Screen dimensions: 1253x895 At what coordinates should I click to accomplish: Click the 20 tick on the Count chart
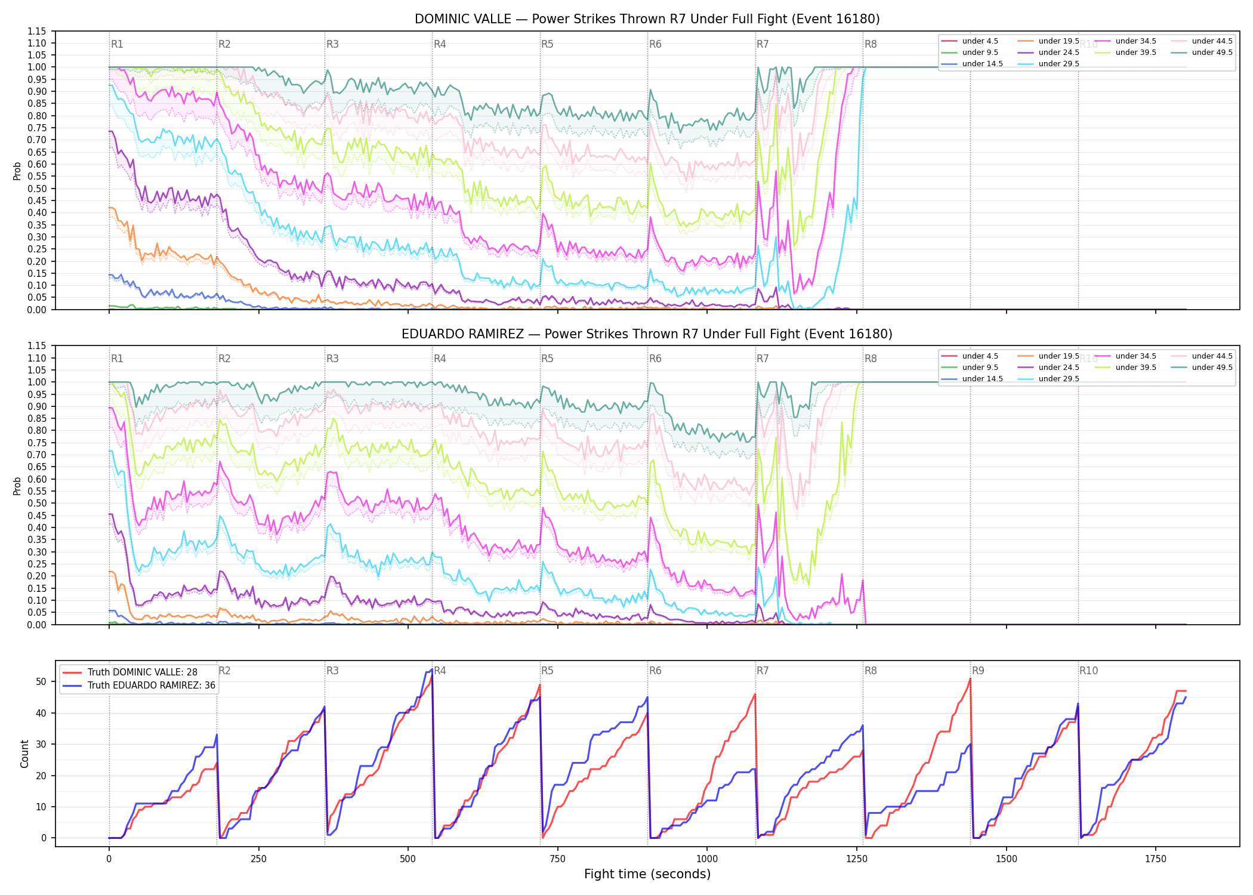click(x=41, y=776)
